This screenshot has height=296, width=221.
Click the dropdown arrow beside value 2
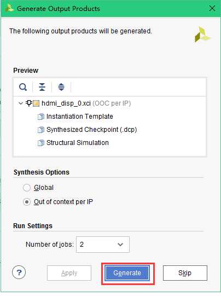click(120, 245)
